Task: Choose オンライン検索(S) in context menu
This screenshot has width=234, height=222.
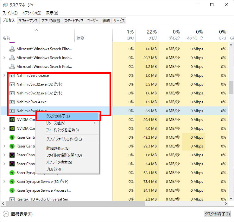Action: [x=68, y=162]
